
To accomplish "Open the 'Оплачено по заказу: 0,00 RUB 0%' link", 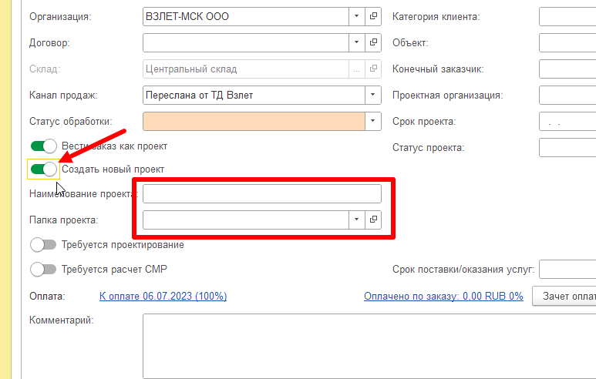I will [443, 297].
